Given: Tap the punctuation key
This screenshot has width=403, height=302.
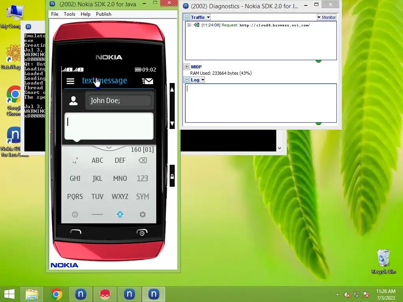Looking at the screenshot, I should pyautogui.click(x=75, y=160).
